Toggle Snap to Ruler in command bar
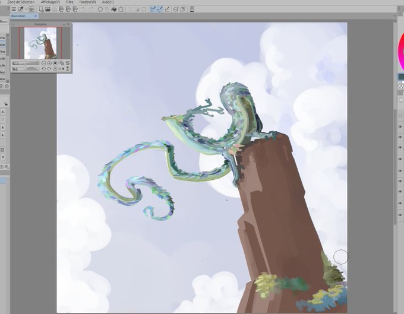This screenshot has height=314, width=404. point(153,9)
